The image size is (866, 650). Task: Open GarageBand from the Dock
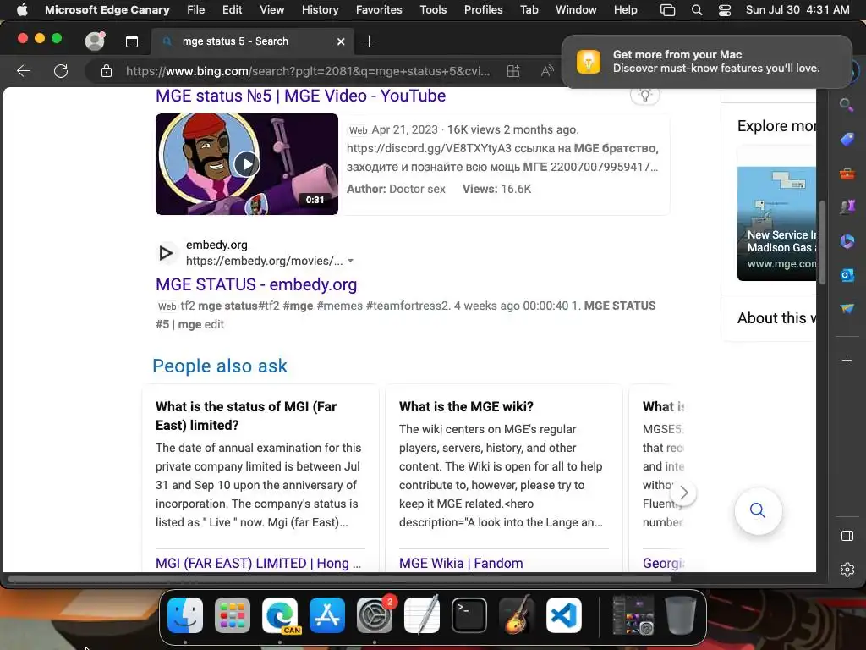click(517, 615)
